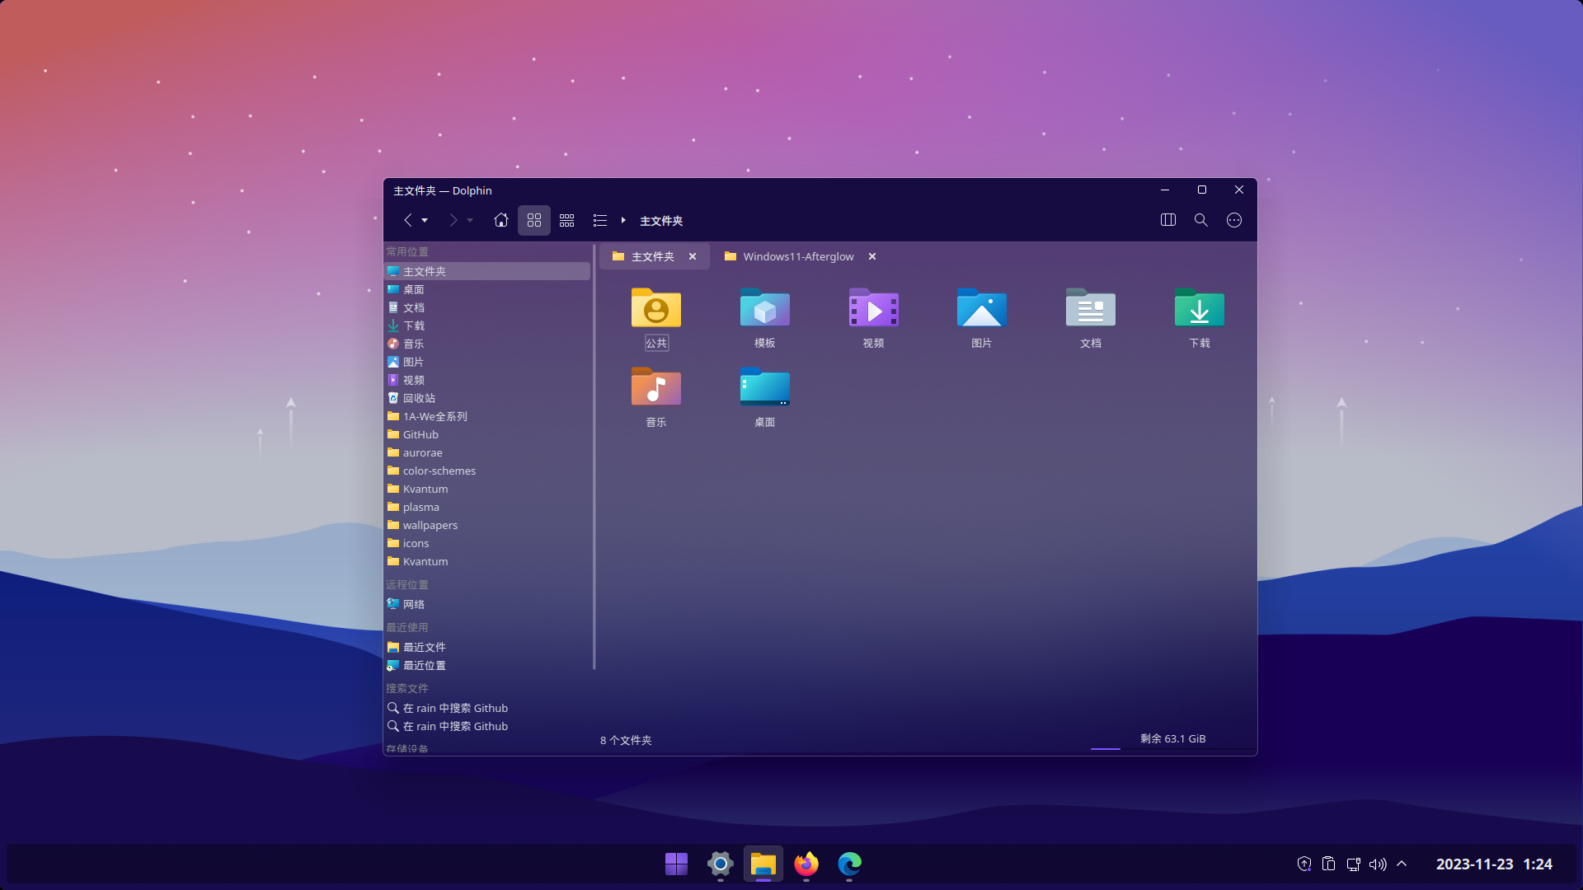The height and width of the screenshot is (890, 1583).
Task: Toggle split view in Dolphin
Action: 1167,220
